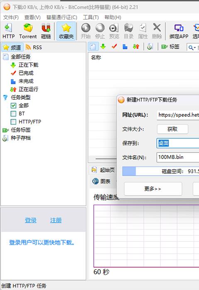Filter downloading tasks with green arrow icon
The height and width of the screenshot is (290, 199).
[x=103, y=46]
